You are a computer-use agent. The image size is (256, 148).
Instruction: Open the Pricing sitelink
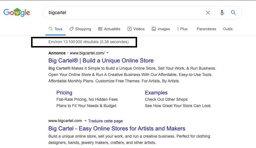click(x=64, y=93)
